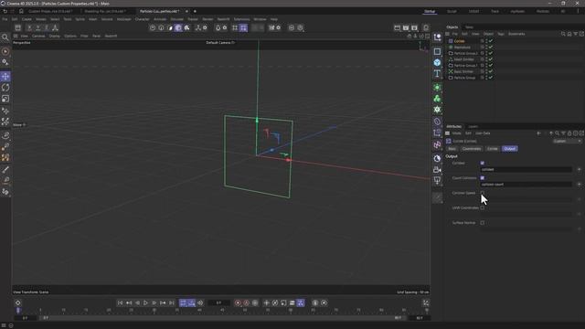
Task: Click the Text spline icon in palette
Action: click(437, 73)
